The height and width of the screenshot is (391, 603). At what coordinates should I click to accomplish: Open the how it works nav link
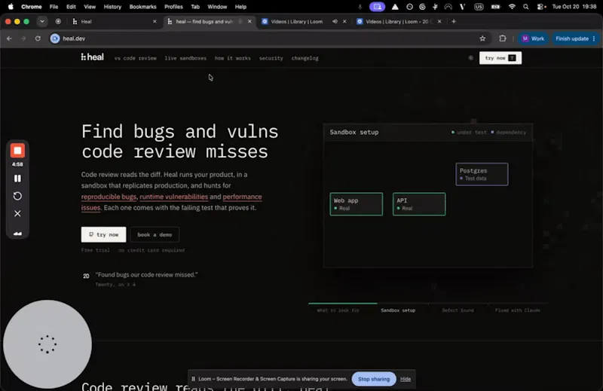pyautogui.click(x=233, y=58)
